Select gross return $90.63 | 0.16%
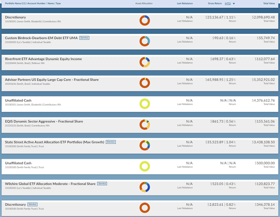Viewport: 280px width, 217px height. [x=224, y=38]
